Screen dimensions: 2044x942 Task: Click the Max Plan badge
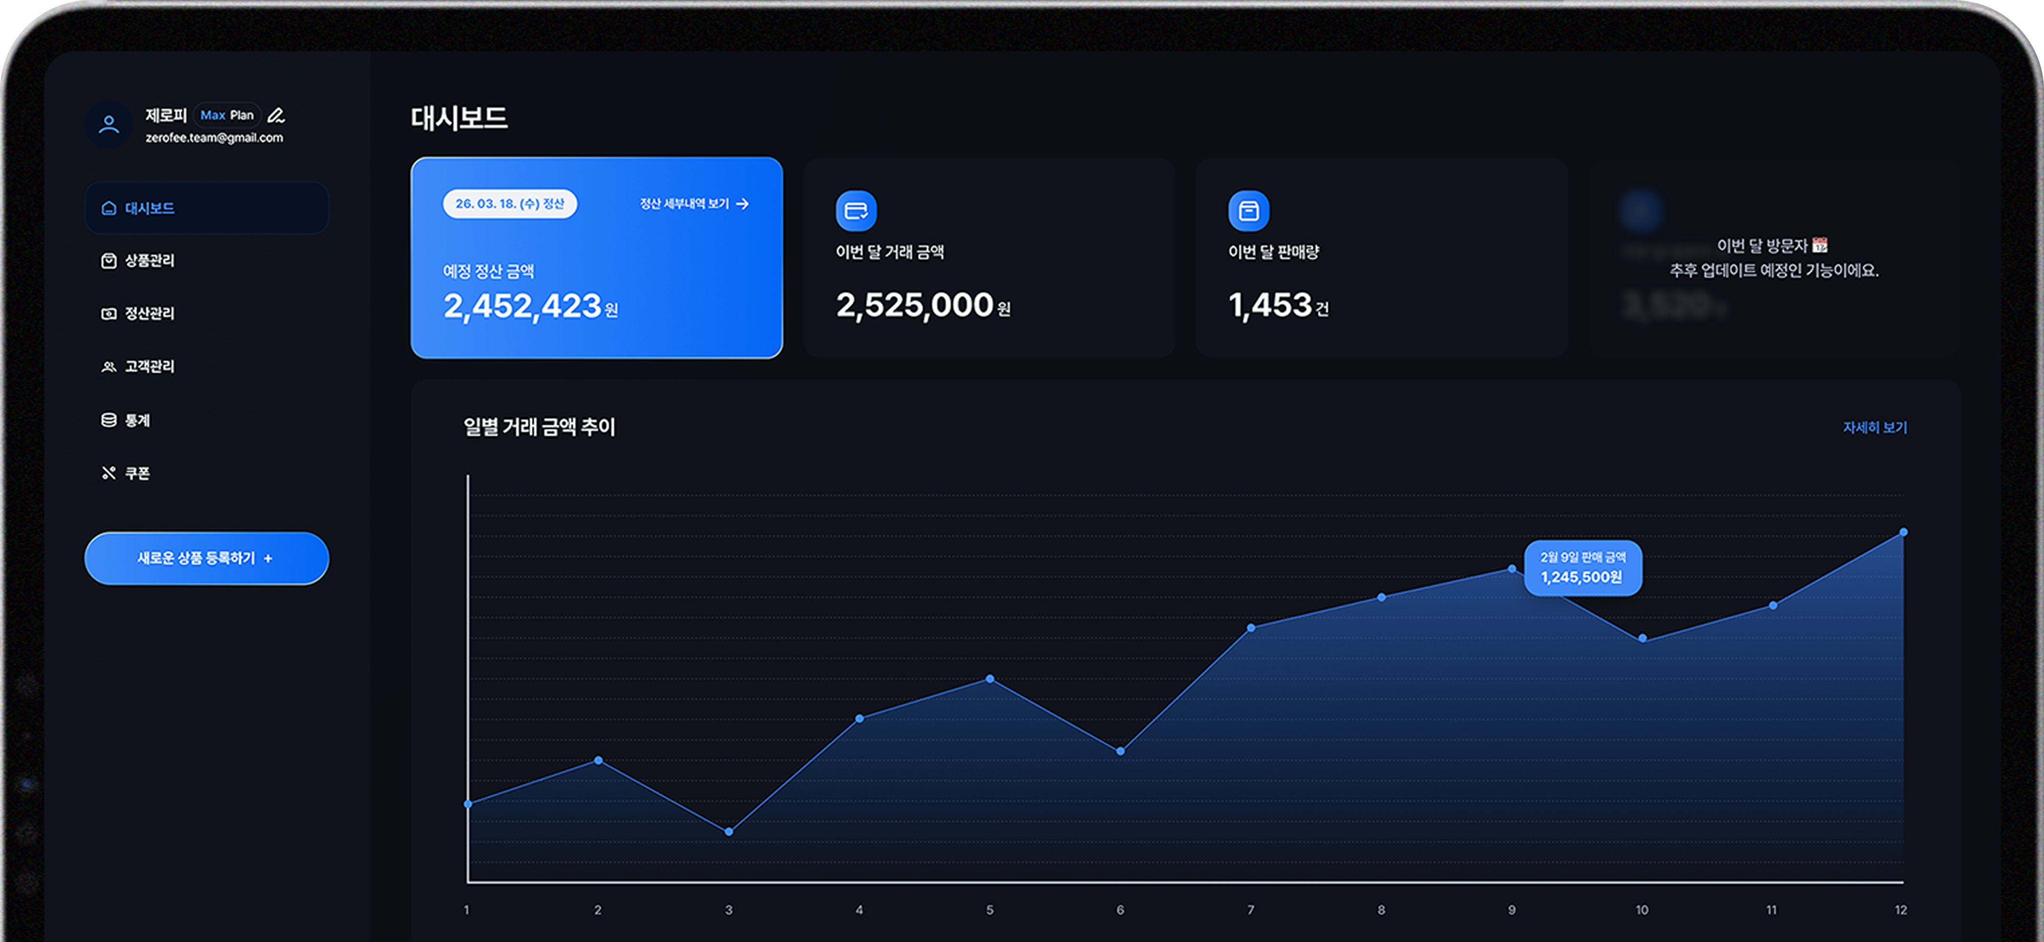coord(227,116)
